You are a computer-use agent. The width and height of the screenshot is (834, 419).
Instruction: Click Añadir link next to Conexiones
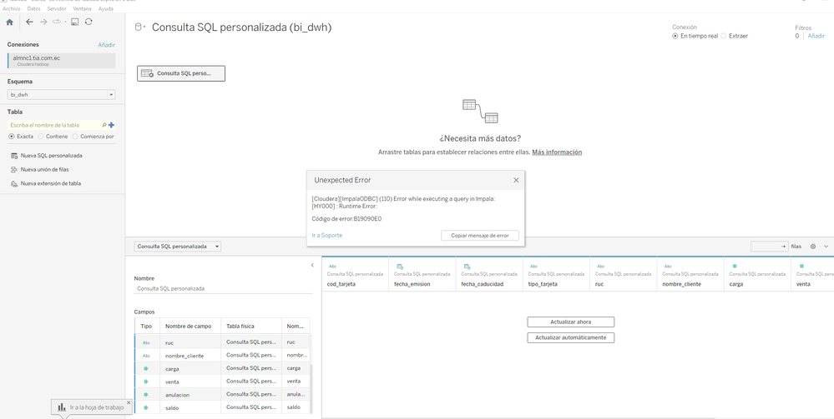coord(106,45)
